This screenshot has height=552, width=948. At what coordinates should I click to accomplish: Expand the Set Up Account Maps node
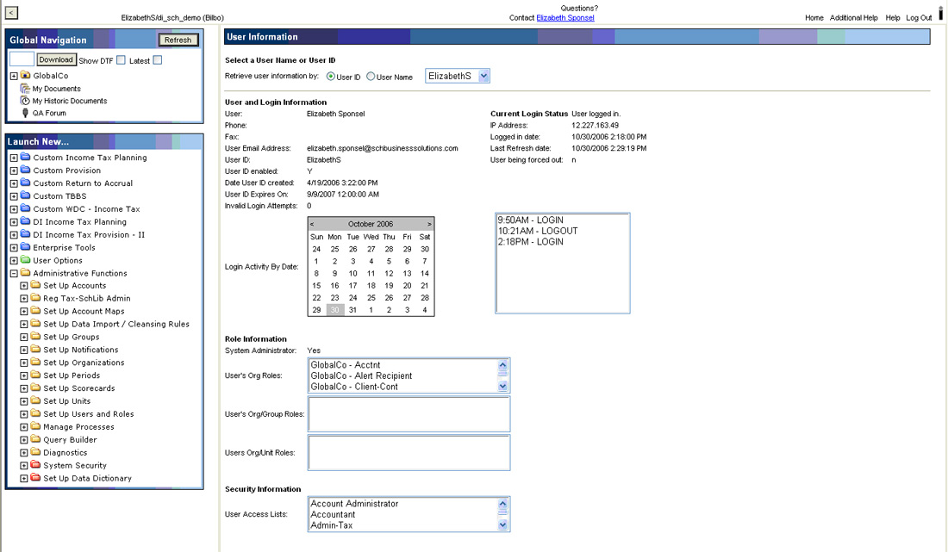point(24,312)
